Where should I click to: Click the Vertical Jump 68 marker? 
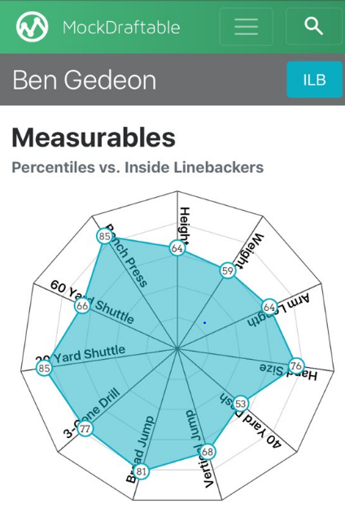(x=207, y=452)
